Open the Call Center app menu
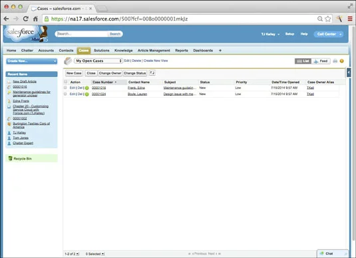This screenshot has height=258, width=356. (x=329, y=34)
